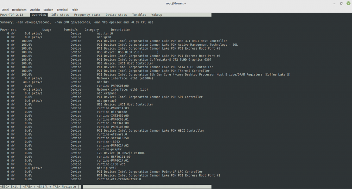Select the runtime-i8042 row
This screenshot has height=189, width=352.
(63, 142)
